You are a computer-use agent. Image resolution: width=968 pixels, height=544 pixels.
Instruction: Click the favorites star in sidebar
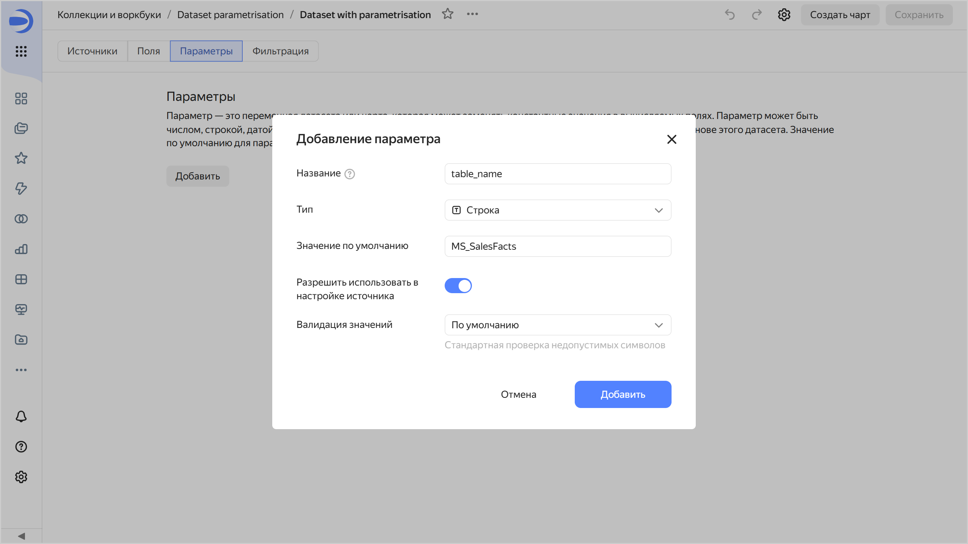21,158
